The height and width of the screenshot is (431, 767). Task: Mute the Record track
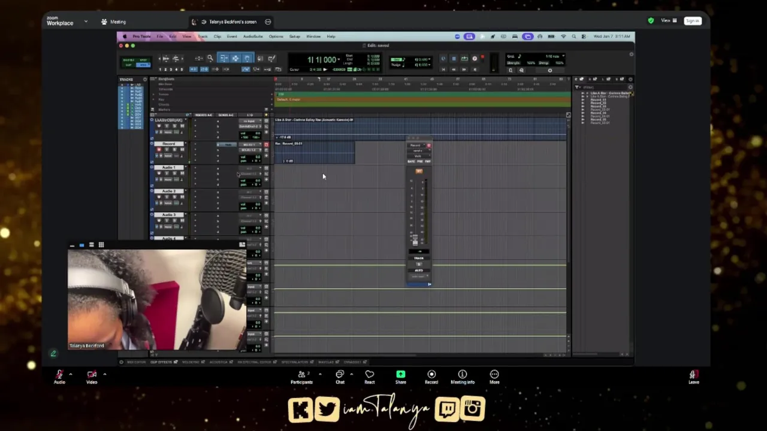click(x=182, y=150)
